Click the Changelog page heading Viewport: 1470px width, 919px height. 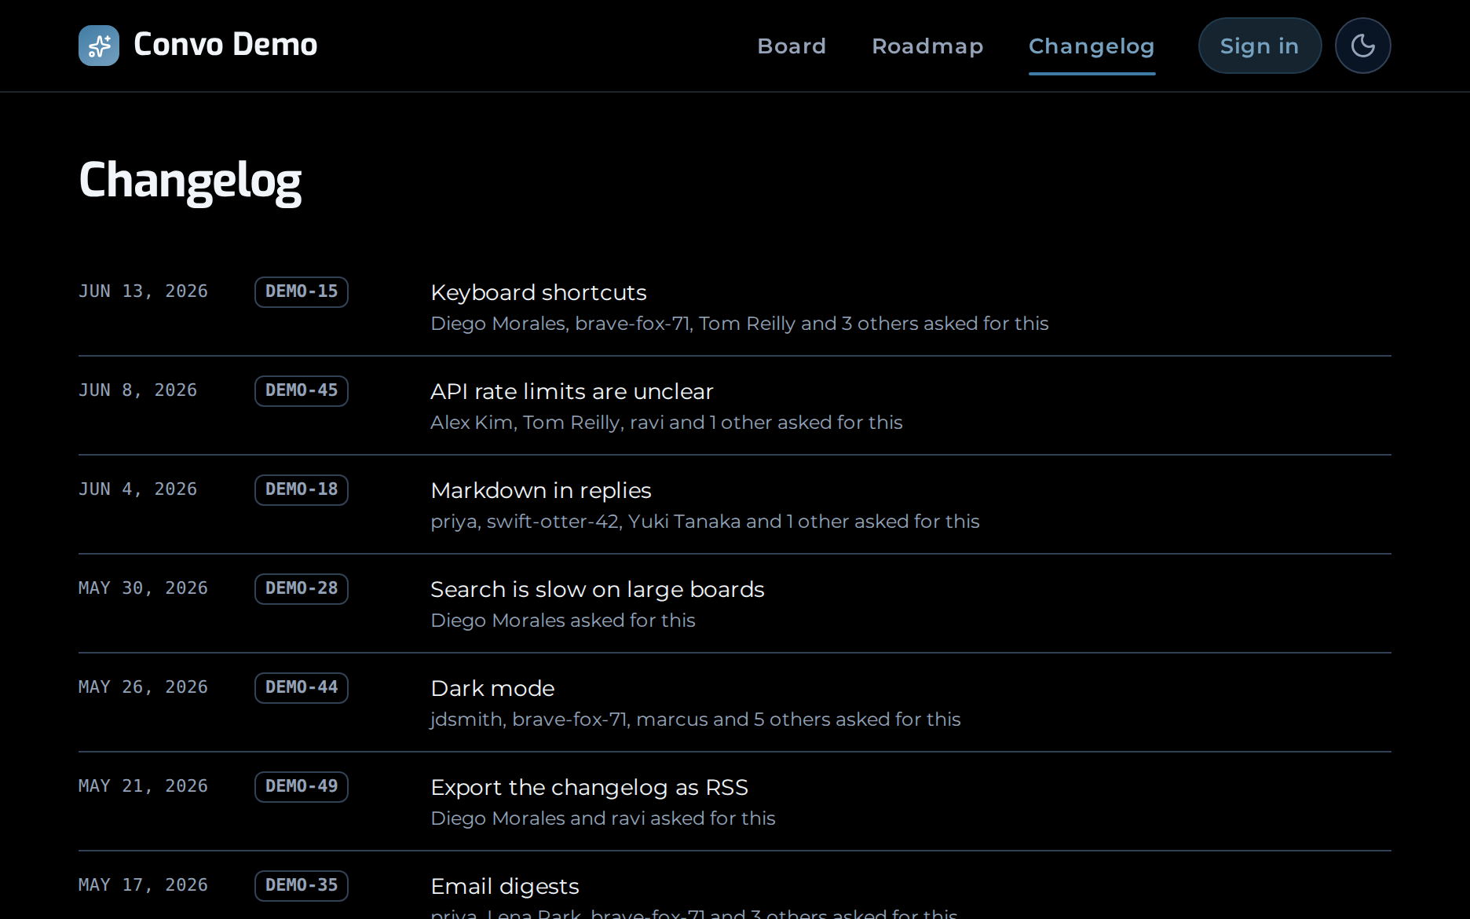click(190, 181)
